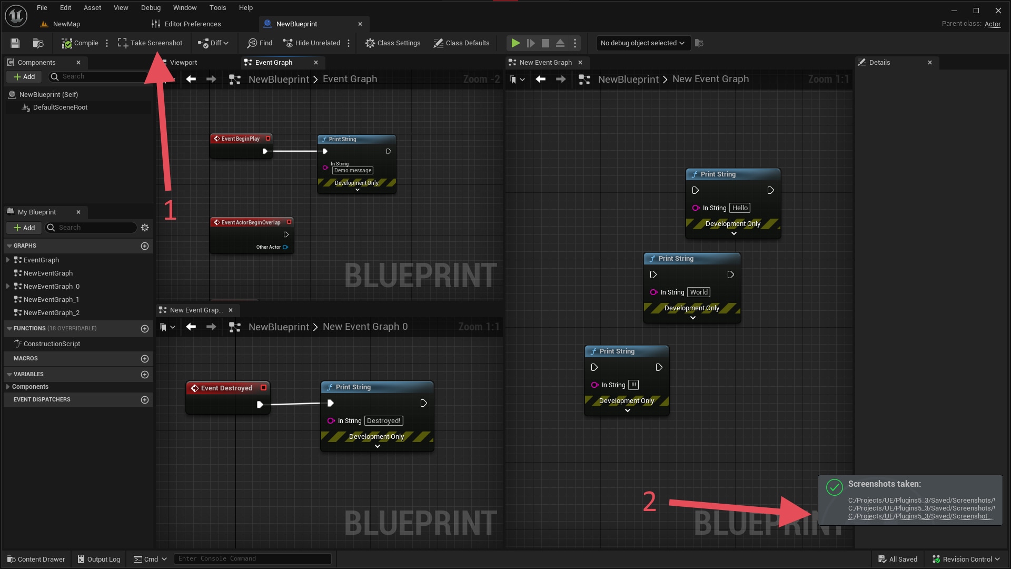Image resolution: width=1011 pixels, height=569 pixels.
Task: Open Find search in Event Graph
Action: tap(259, 43)
